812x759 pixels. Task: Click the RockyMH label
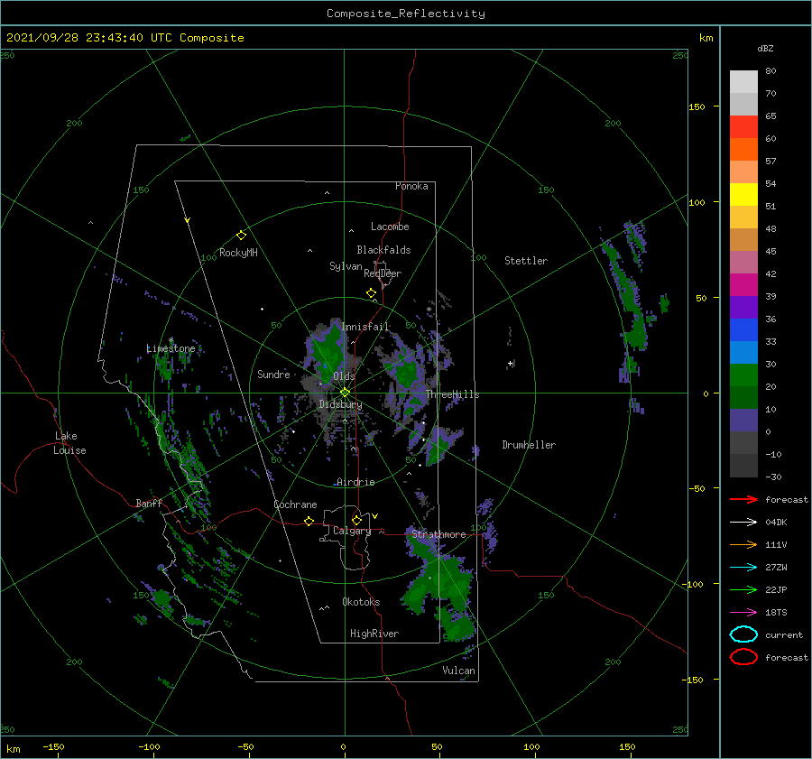pyautogui.click(x=238, y=253)
